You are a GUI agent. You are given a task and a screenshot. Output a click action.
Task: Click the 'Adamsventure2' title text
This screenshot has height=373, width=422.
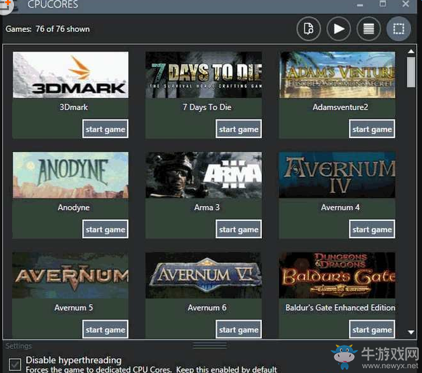pyautogui.click(x=340, y=108)
